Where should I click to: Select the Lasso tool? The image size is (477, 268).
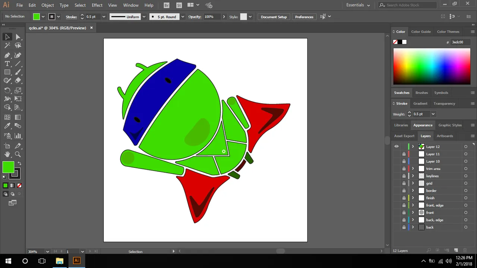pos(18,45)
